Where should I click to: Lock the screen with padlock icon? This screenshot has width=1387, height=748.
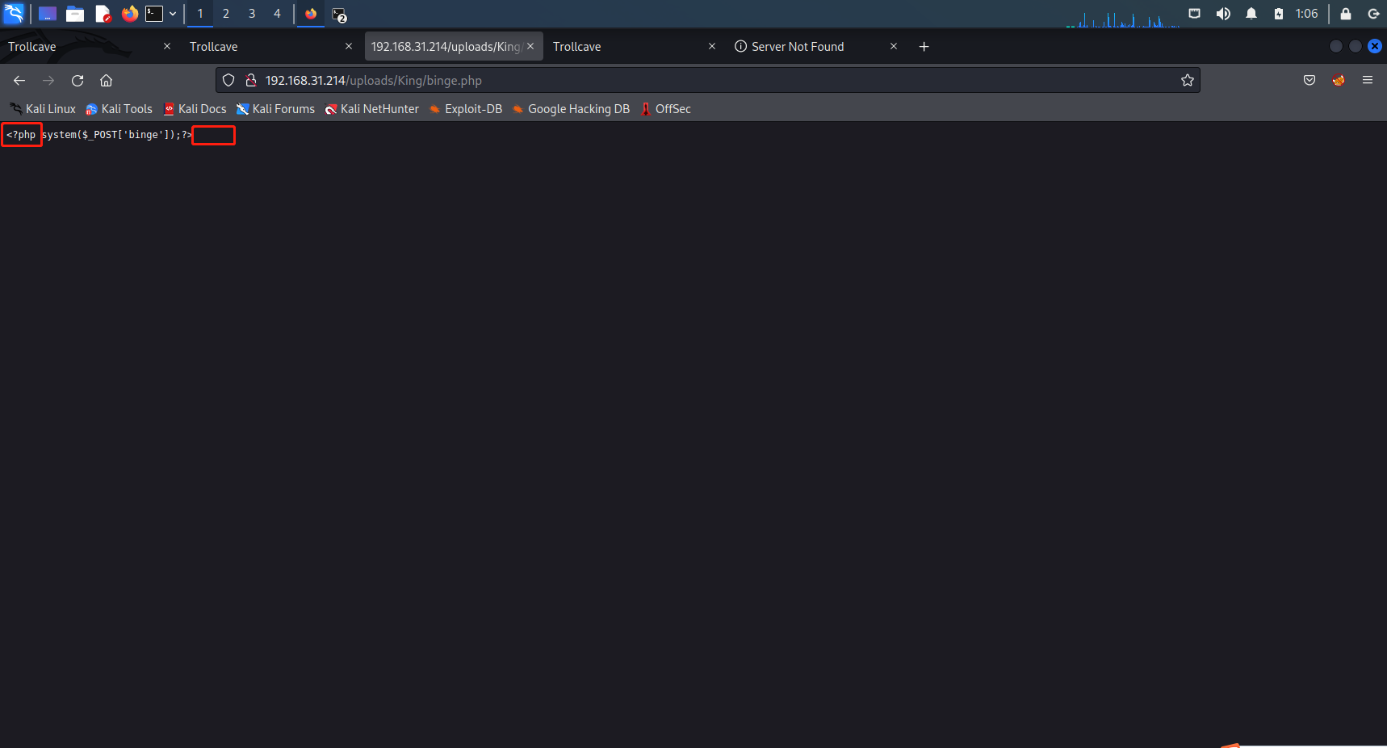(1346, 14)
